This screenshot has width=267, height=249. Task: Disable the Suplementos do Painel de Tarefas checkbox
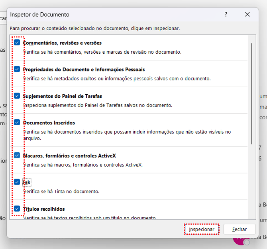[x=17, y=96]
